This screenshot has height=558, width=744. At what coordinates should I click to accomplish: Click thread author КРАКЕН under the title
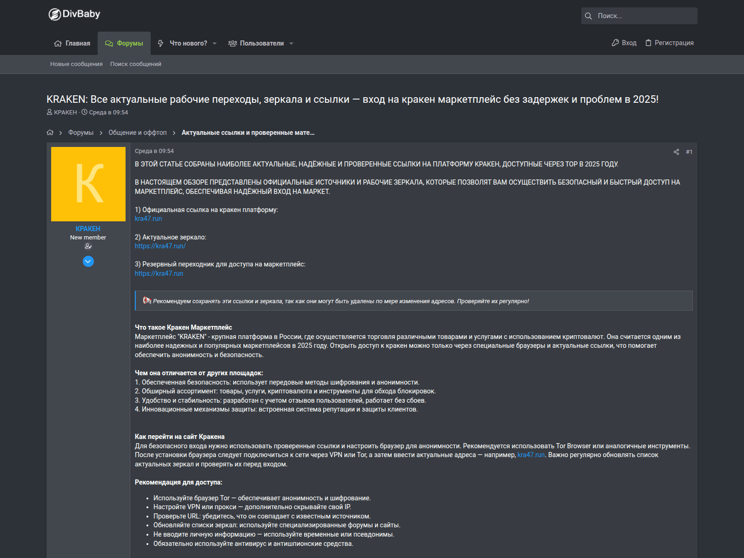coord(66,113)
